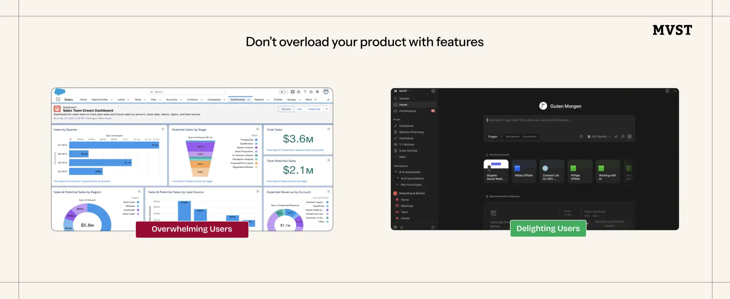
Task: Click the Refresh button
Action: pos(286,109)
